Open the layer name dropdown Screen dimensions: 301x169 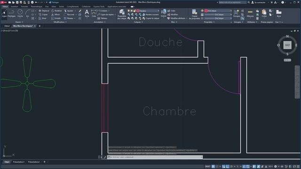pos(148,11)
